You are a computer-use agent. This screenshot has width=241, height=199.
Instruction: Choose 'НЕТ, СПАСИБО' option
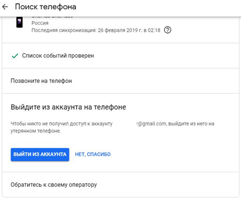click(x=93, y=154)
